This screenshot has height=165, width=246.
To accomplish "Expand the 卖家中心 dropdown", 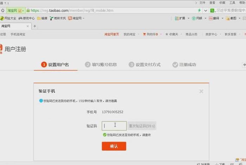I will click(x=220, y=34).
